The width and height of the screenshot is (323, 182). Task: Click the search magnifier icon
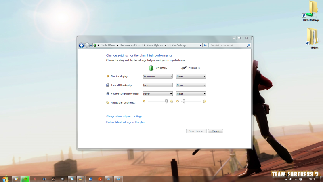tap(248, 45)
